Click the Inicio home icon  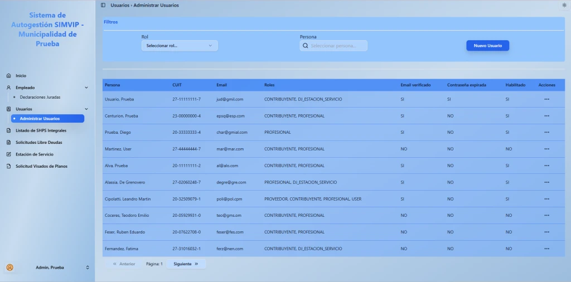click(x=9, y=76)
